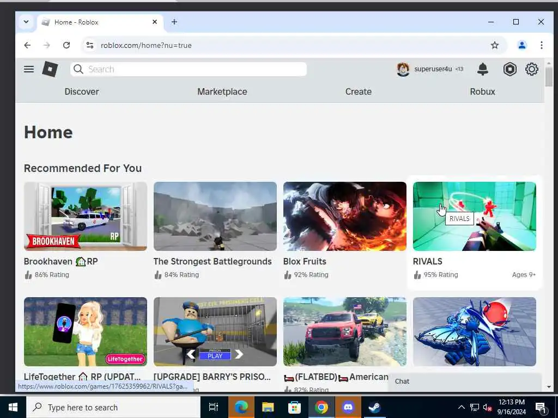Screen dimensions: 558x418
Task: Bookmark this page with the star
Action: (x=495, y=45)
